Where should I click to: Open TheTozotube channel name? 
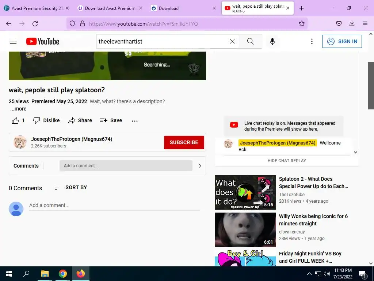(x=292, y=195)
